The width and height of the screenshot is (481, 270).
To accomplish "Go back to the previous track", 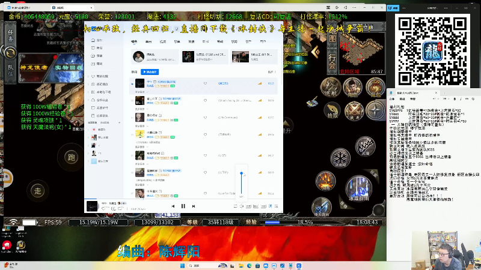I will (173, 206).
